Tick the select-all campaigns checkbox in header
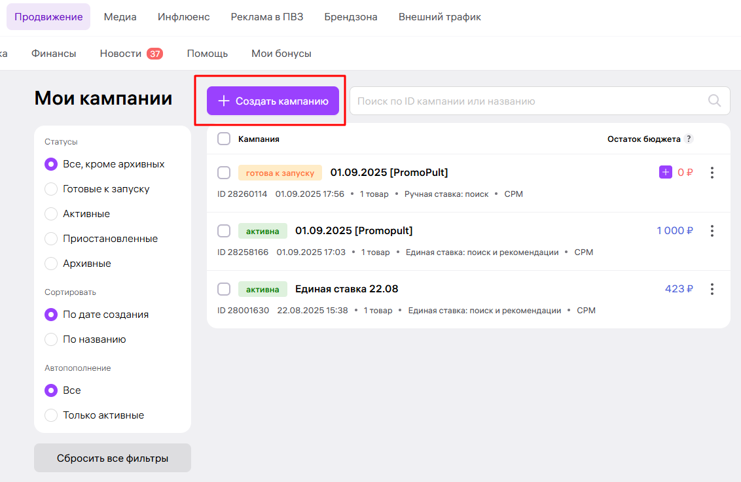Viewport: 741px width, 482px height. tap(224, 139)
